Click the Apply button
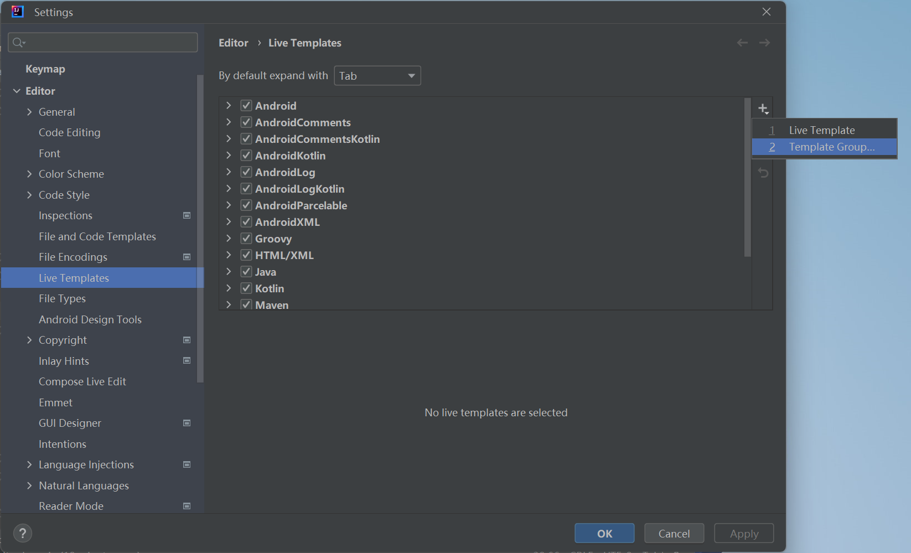Viewport: 911px width, 553px height. pyautogui.click(x=744, y=534)
